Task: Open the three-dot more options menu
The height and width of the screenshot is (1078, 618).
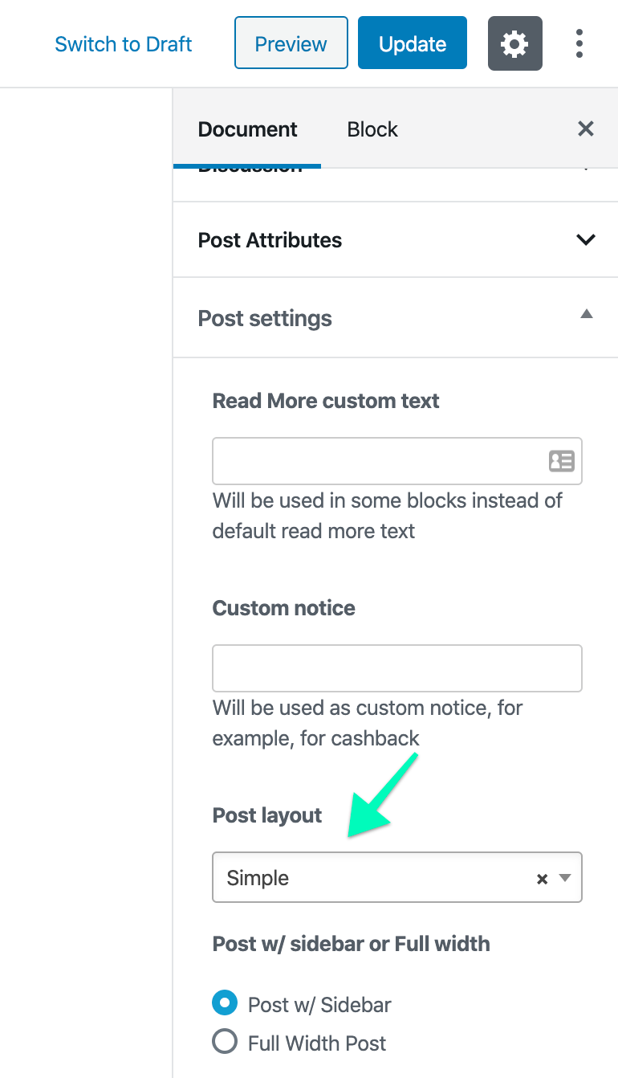Action: (579, 43)
